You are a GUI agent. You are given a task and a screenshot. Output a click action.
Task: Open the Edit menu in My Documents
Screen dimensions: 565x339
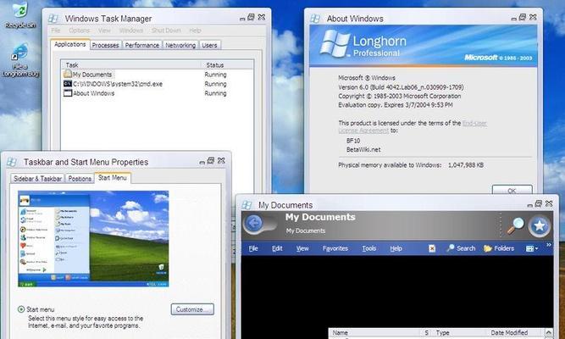pos(277,248)
